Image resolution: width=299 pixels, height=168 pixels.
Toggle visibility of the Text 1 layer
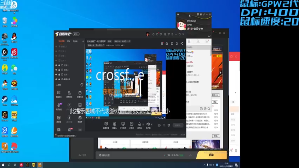[56, 74]
